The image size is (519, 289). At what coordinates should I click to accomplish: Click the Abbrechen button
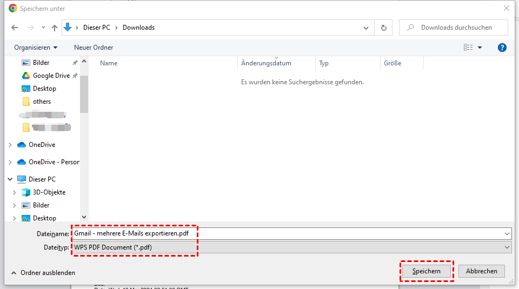click(x=482, y=271)
